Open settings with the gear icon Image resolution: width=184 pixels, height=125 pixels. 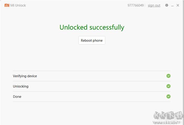pos(167,5)
